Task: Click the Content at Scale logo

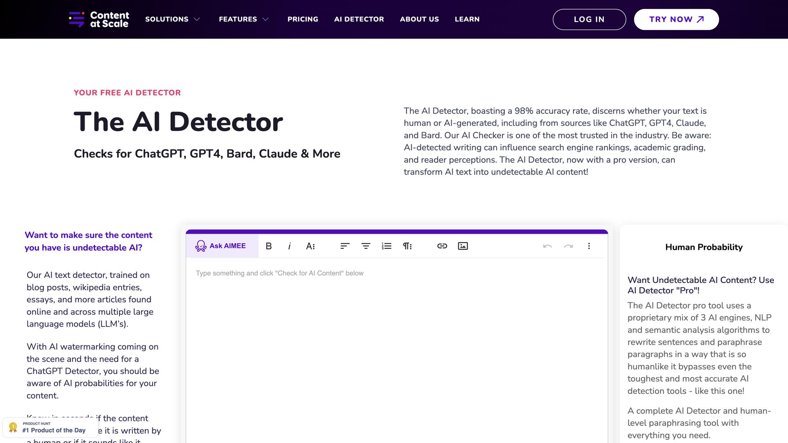Action: point(98,19)
